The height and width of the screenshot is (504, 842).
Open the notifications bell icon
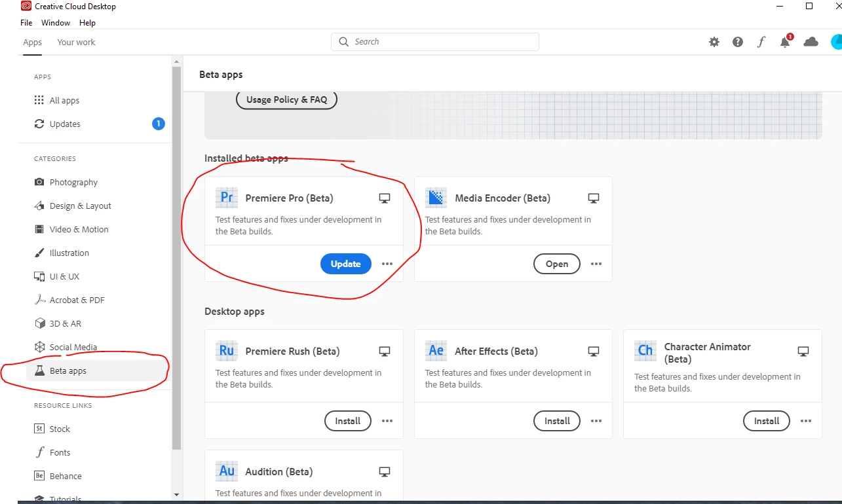(785, 42)
